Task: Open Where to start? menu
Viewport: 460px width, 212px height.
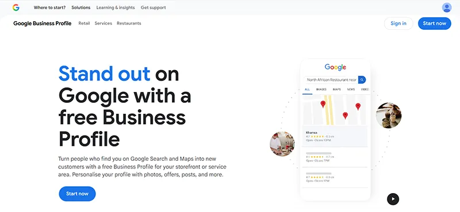Action: point(49,7)
